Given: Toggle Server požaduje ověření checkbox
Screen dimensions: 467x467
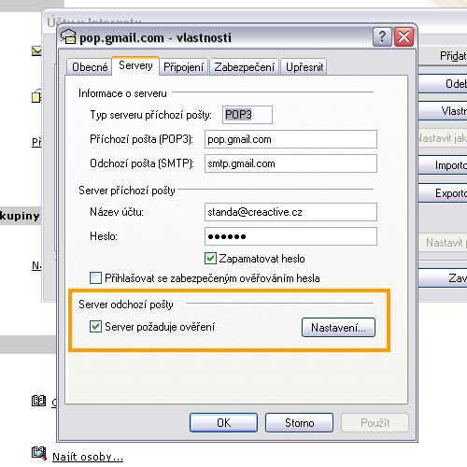Looking at the screenshot, I should point(95,327).
